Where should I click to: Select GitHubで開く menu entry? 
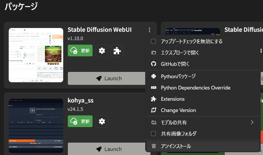click(x=203, y=64)
